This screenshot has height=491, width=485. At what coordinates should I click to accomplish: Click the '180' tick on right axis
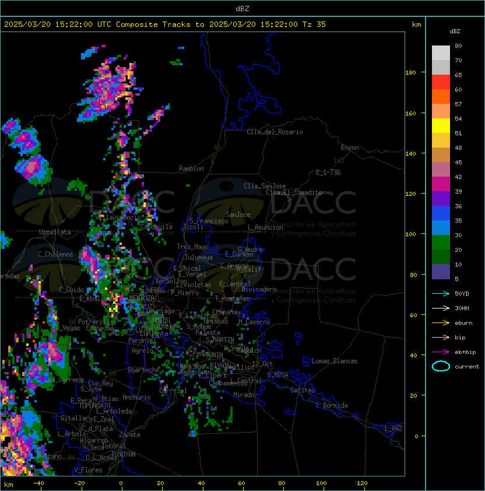click(x=410, y=72)
